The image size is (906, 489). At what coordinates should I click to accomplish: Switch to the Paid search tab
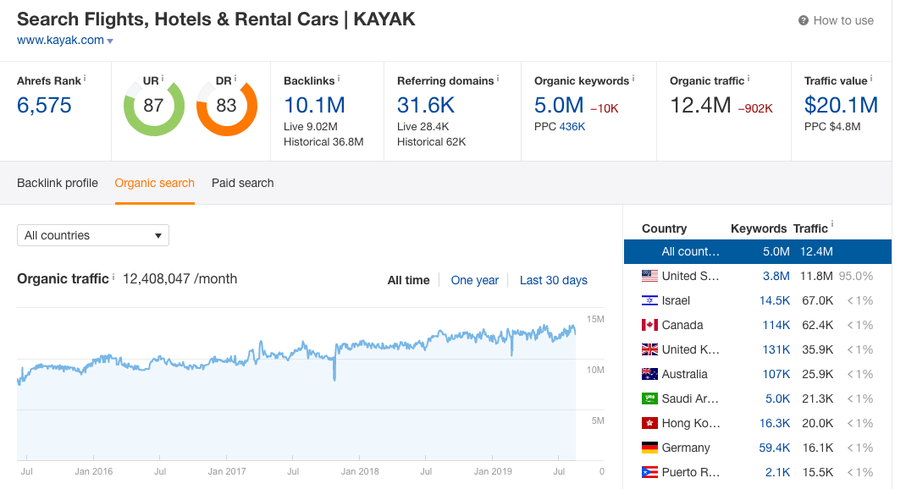tap(242, 183)
